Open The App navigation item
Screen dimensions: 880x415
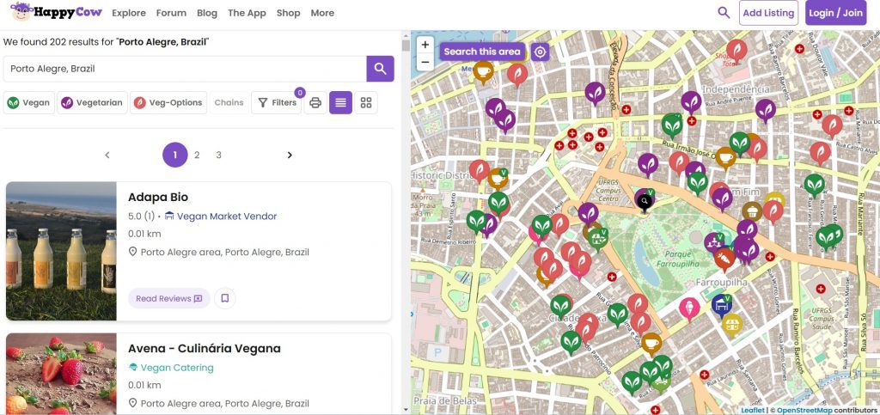coord(247,13)
